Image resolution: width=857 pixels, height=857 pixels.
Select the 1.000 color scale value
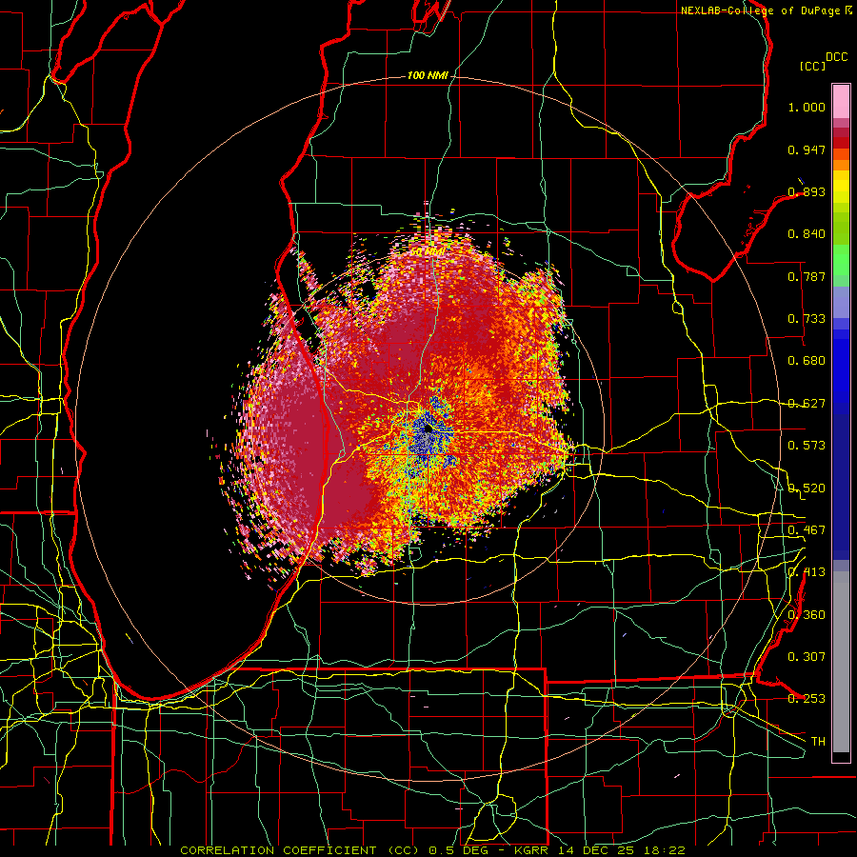(807, 107)
